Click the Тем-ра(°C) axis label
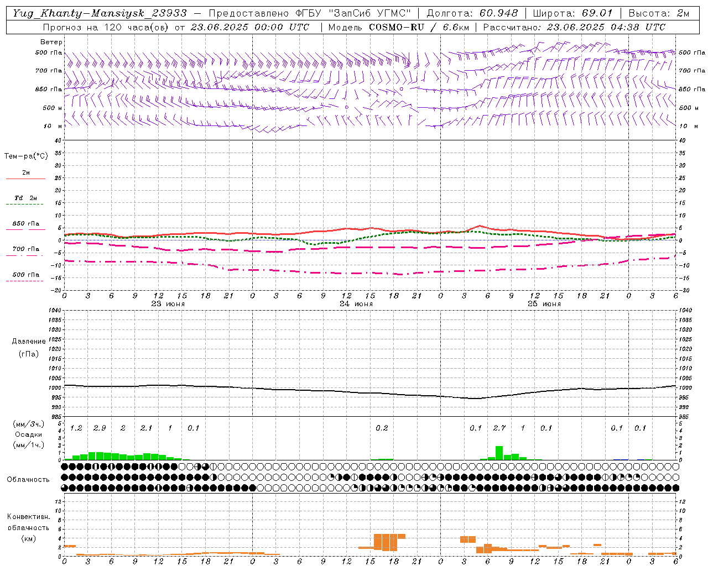Viewport: 708px width, 566px height. click(x=26, y=156)
